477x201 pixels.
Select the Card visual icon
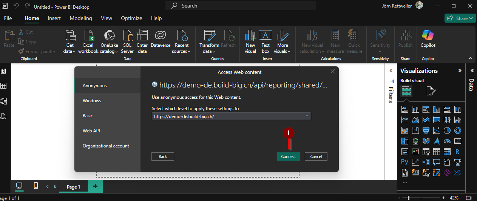click(458, 141)
